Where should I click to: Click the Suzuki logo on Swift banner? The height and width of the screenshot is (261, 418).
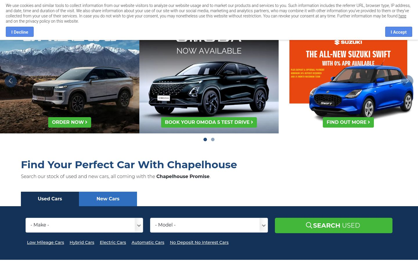click(348, 42)
